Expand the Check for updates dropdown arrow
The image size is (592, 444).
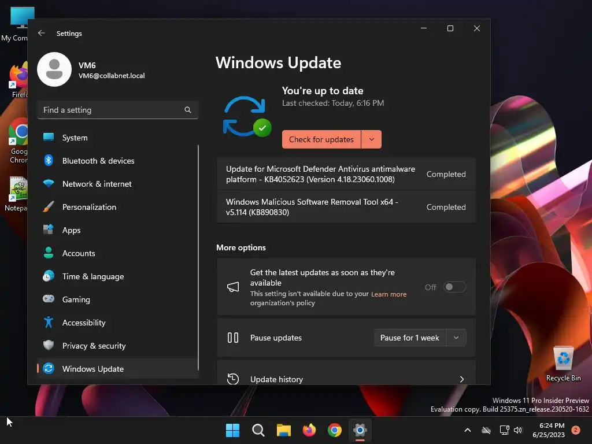372,139
